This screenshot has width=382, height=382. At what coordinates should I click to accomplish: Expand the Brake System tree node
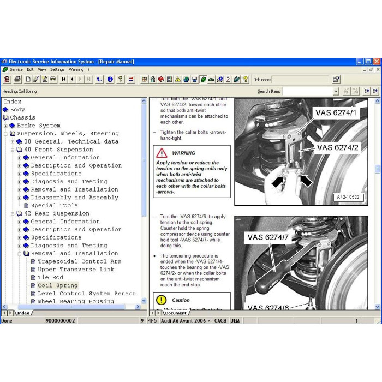[5, 126]
